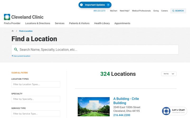
Task: Focus the Search Name, Specialty, Location field
Action: coord(95,50)
